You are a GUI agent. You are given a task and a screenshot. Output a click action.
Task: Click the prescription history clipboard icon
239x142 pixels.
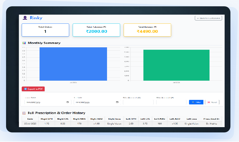point(24,113)
